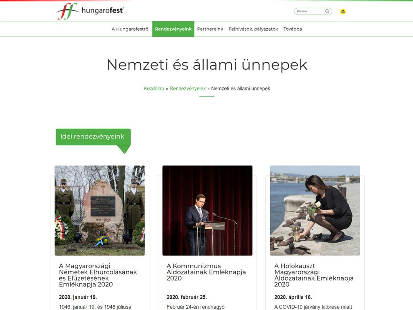Click the hungarofest logo
The height and width of the screenshot is (310, 413).
pyautogui.click(x=90, y=11)
